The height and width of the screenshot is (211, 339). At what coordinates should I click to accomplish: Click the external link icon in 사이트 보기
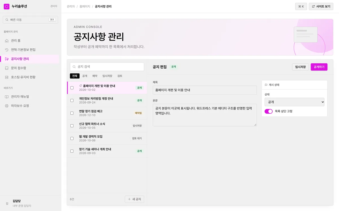[x=313, y=6]
